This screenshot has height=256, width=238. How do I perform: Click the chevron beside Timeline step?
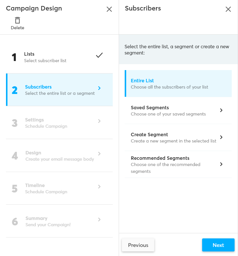pos(99,186)
